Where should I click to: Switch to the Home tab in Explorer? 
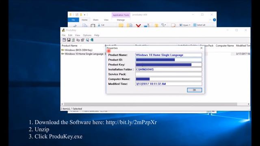coord(84,20)
